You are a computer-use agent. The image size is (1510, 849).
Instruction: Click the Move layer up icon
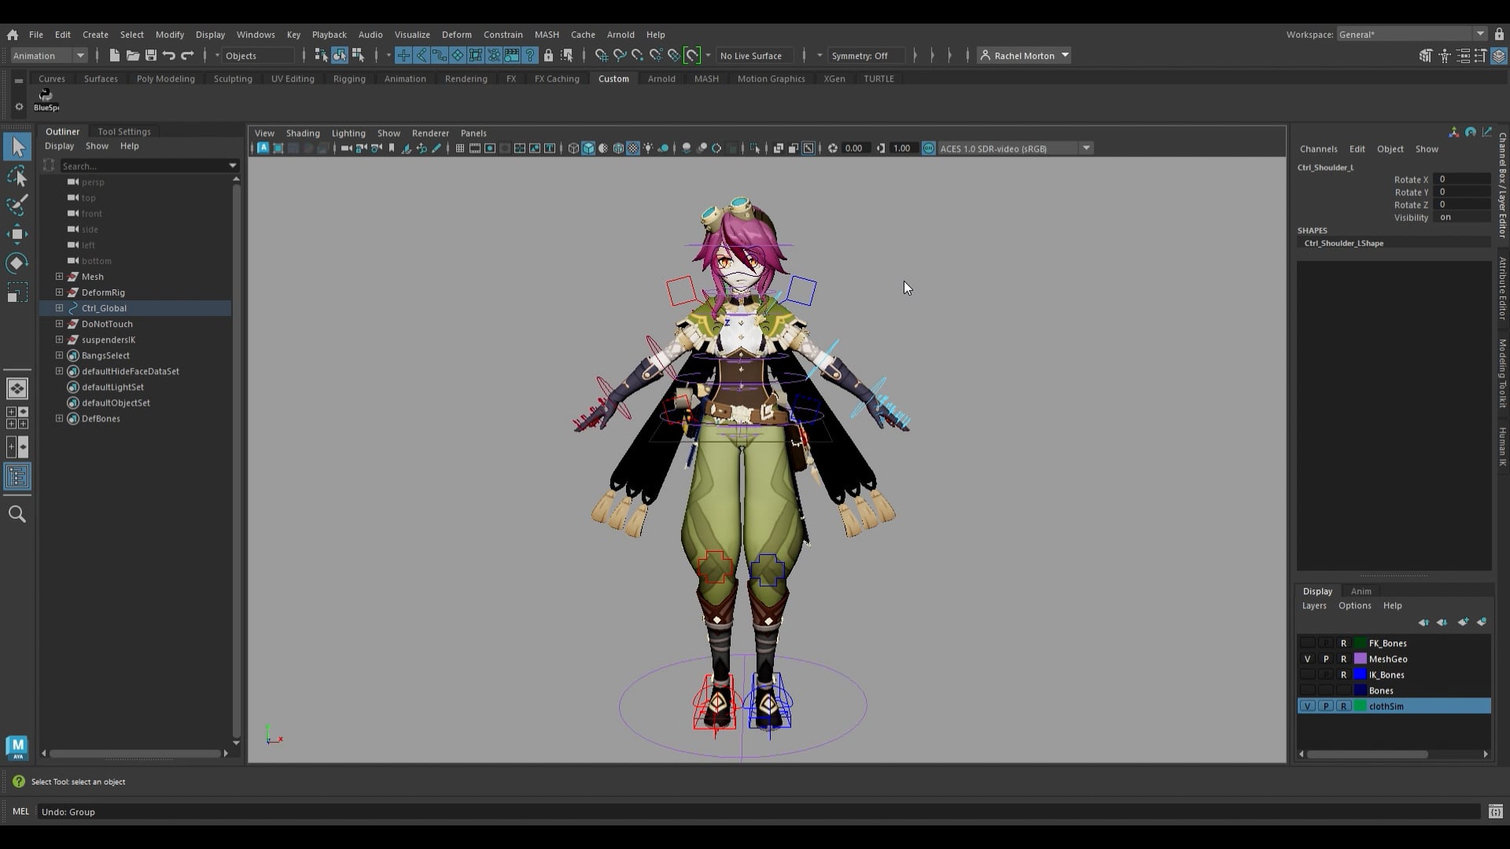point(1423,622)
